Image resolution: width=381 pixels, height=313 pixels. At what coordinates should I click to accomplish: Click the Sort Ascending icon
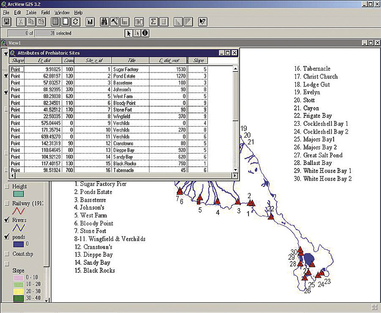[x=178, y=22]
